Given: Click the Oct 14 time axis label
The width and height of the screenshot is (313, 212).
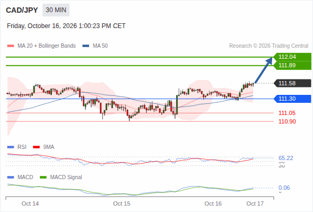Looking at the screenshot, I should (30, 204).
